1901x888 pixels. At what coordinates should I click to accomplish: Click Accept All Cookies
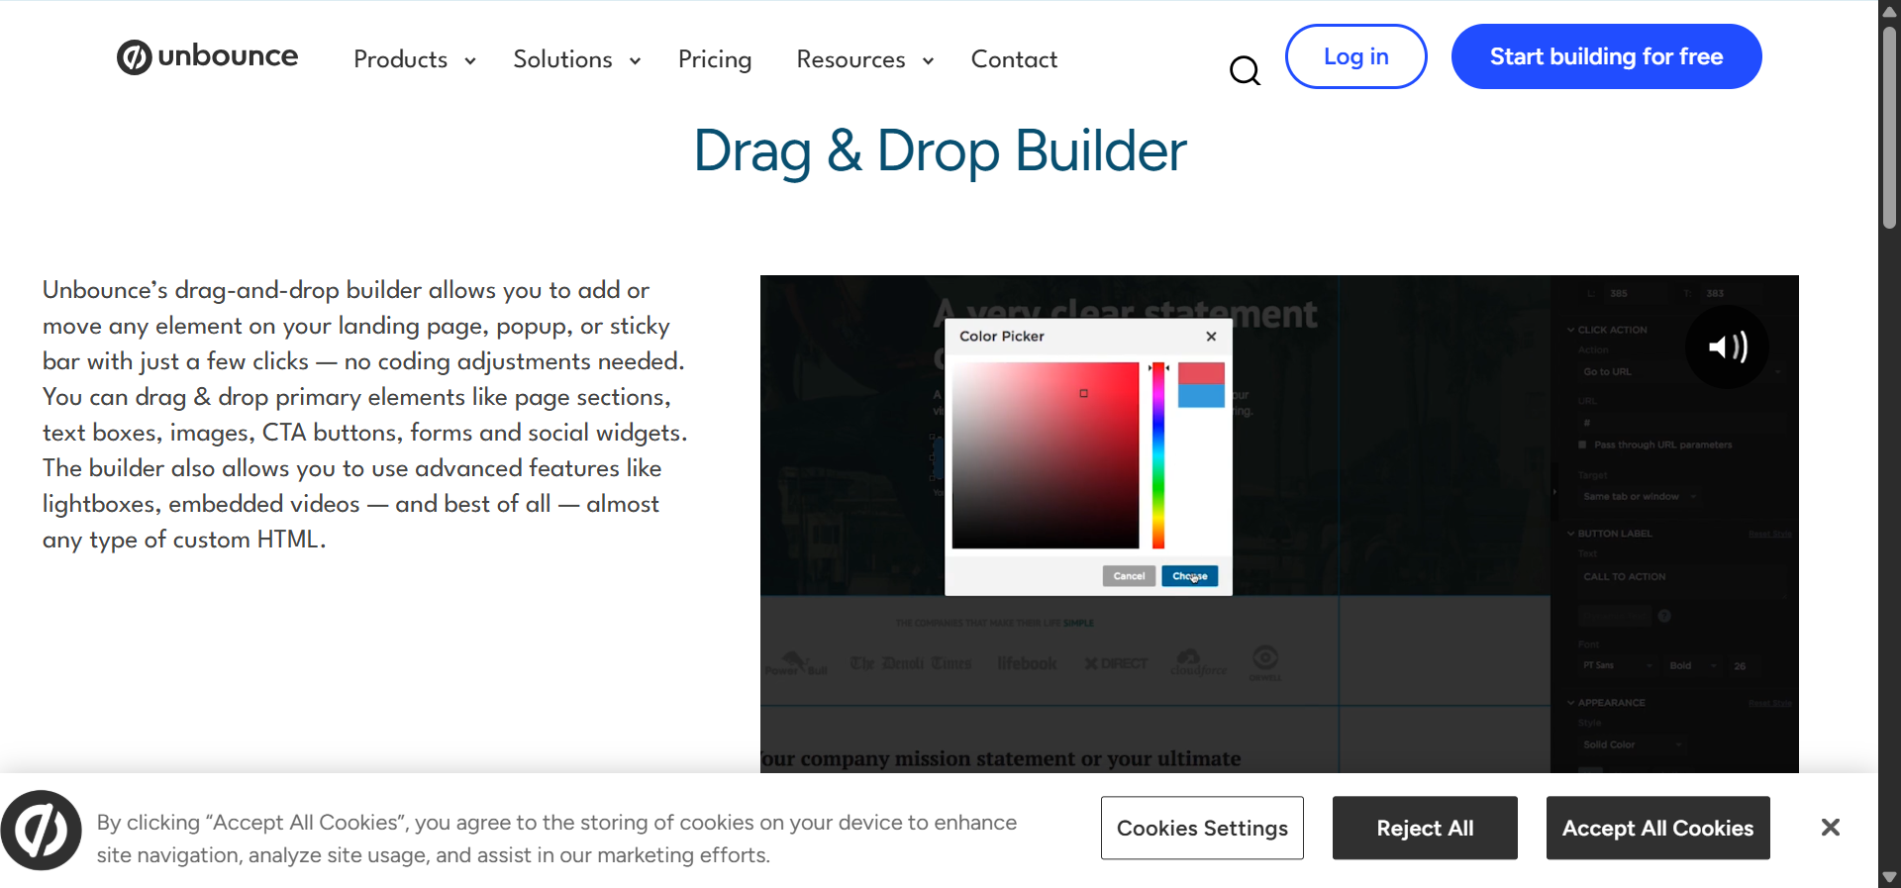pos(1657,828)
